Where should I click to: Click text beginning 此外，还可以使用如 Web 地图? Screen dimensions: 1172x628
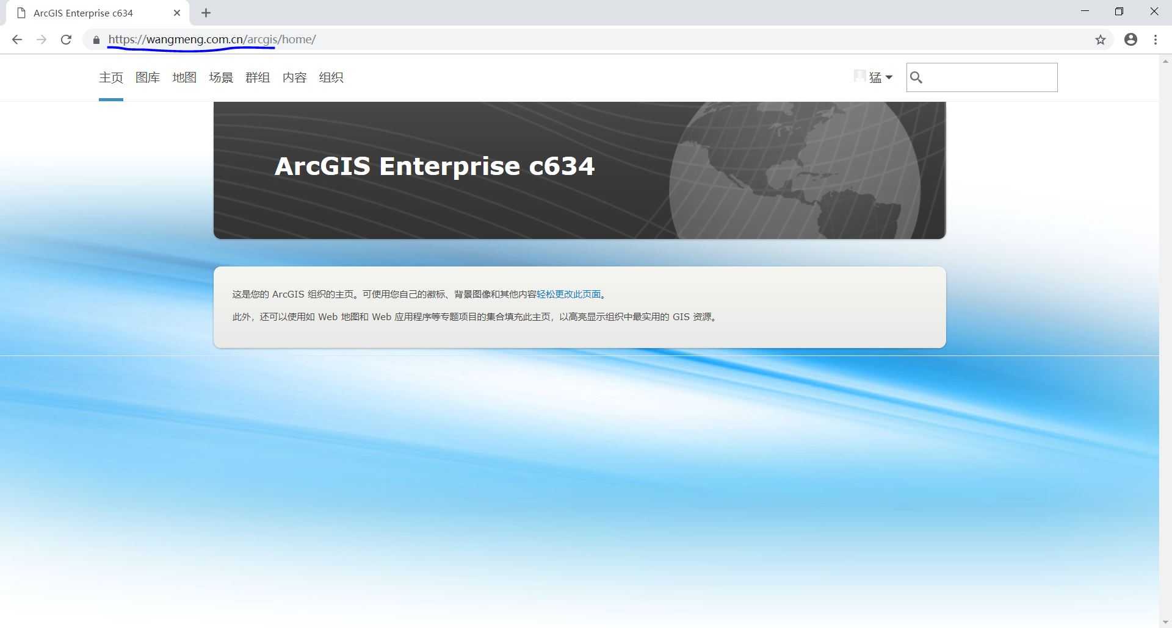tap(476, 317)
